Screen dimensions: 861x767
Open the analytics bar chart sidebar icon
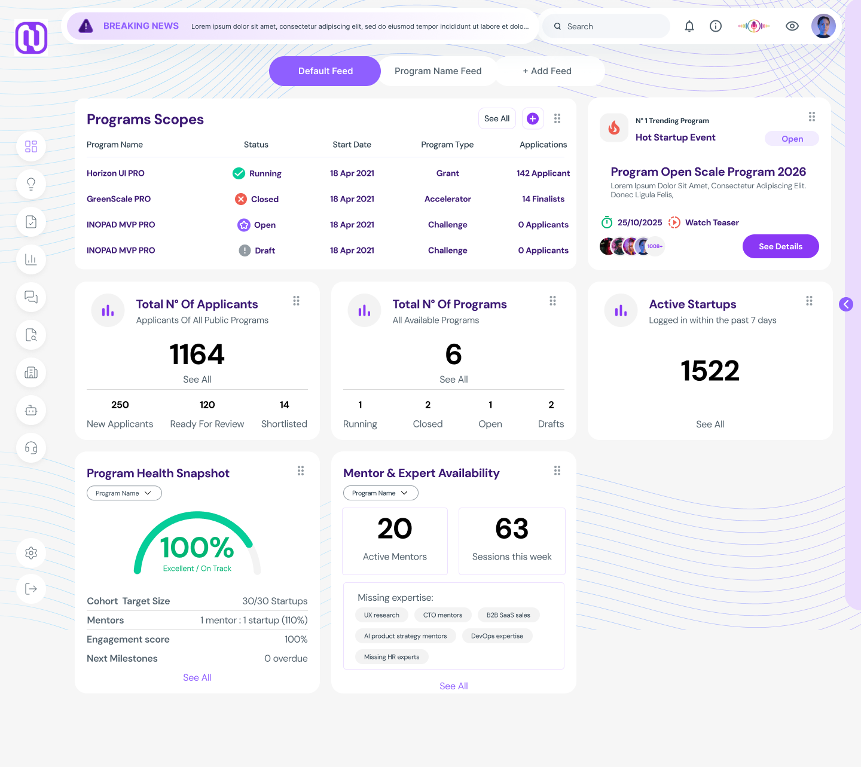(x=31, y=259)
